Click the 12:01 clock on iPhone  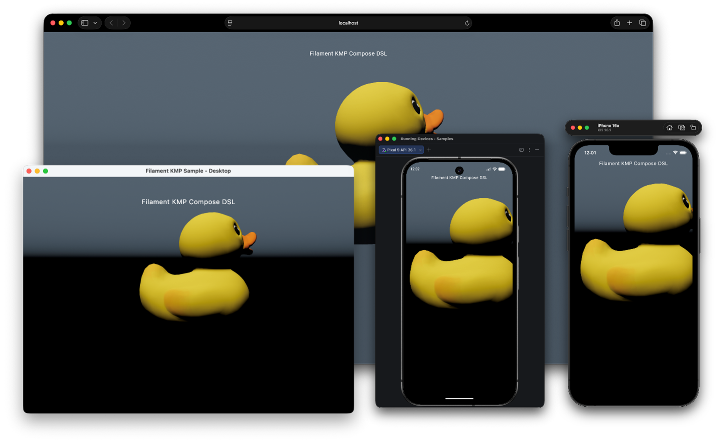pyautogui.click(x=590, y=153)
